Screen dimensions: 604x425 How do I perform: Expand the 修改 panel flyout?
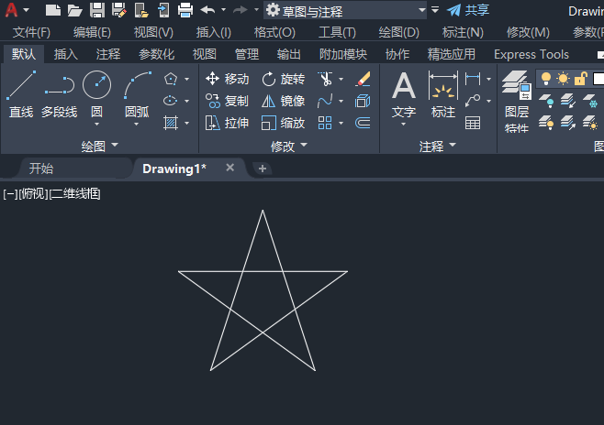point(289,146)
